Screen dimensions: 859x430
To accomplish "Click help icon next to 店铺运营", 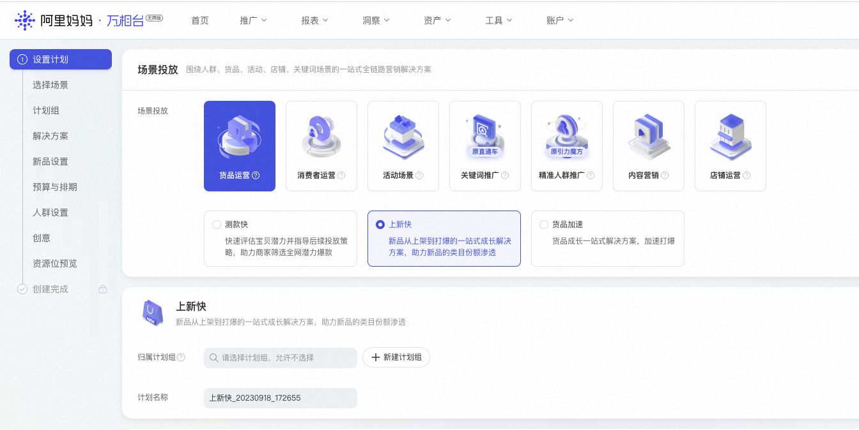I will 747,175.
